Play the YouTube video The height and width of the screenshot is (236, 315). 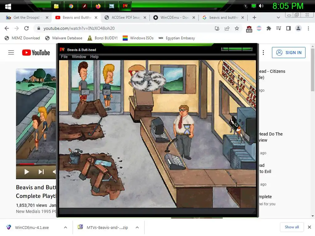26,172
